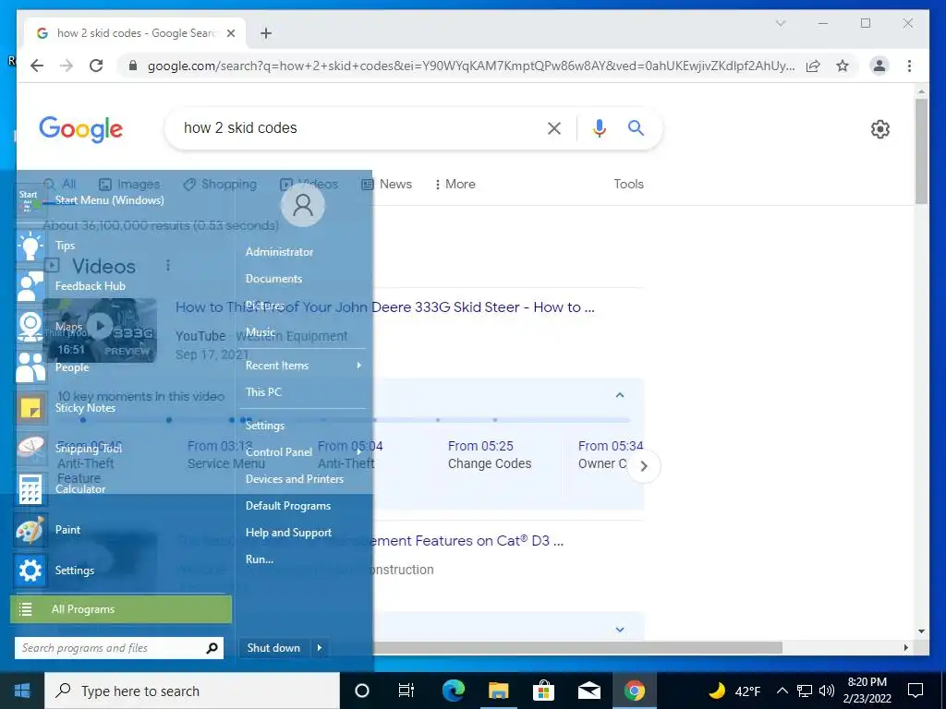This screenshot has height=709, width=946.
Task: Start Google voice search via microphone
Action: click(x=599, y=127)
